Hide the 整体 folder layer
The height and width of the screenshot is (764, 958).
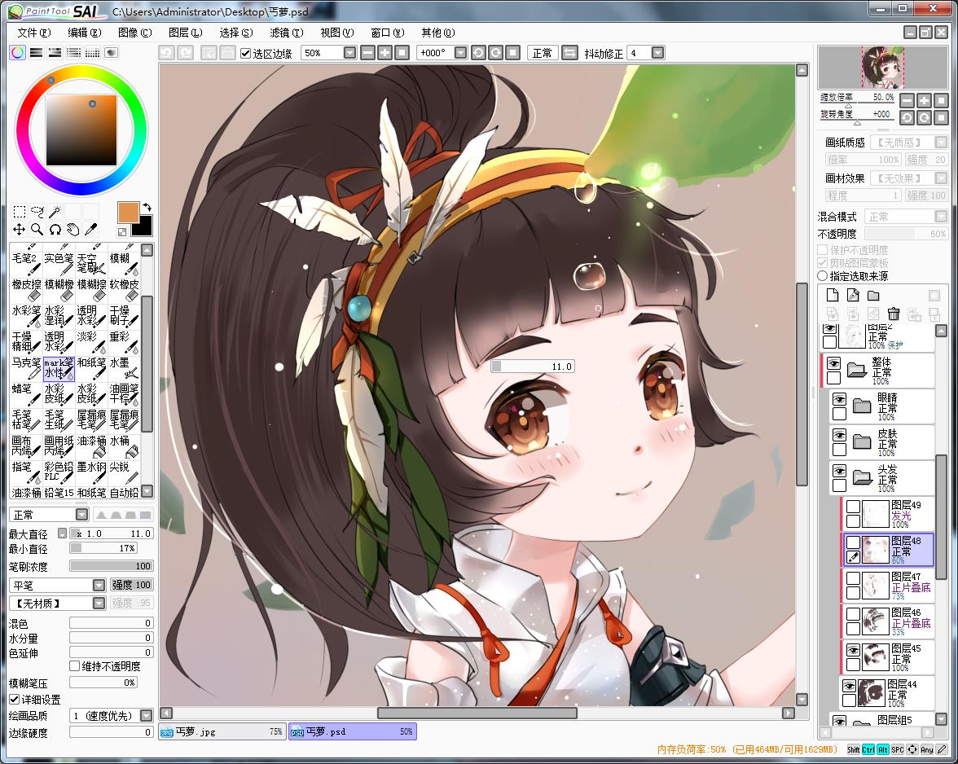click(x=833, y=364)
